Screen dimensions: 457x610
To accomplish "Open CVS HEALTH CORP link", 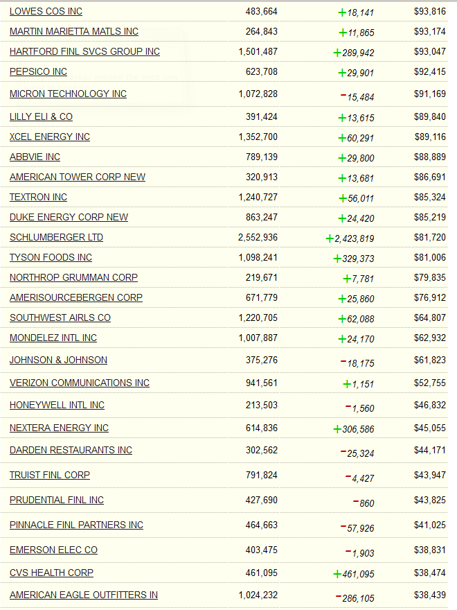I will [x=51, y=573].
